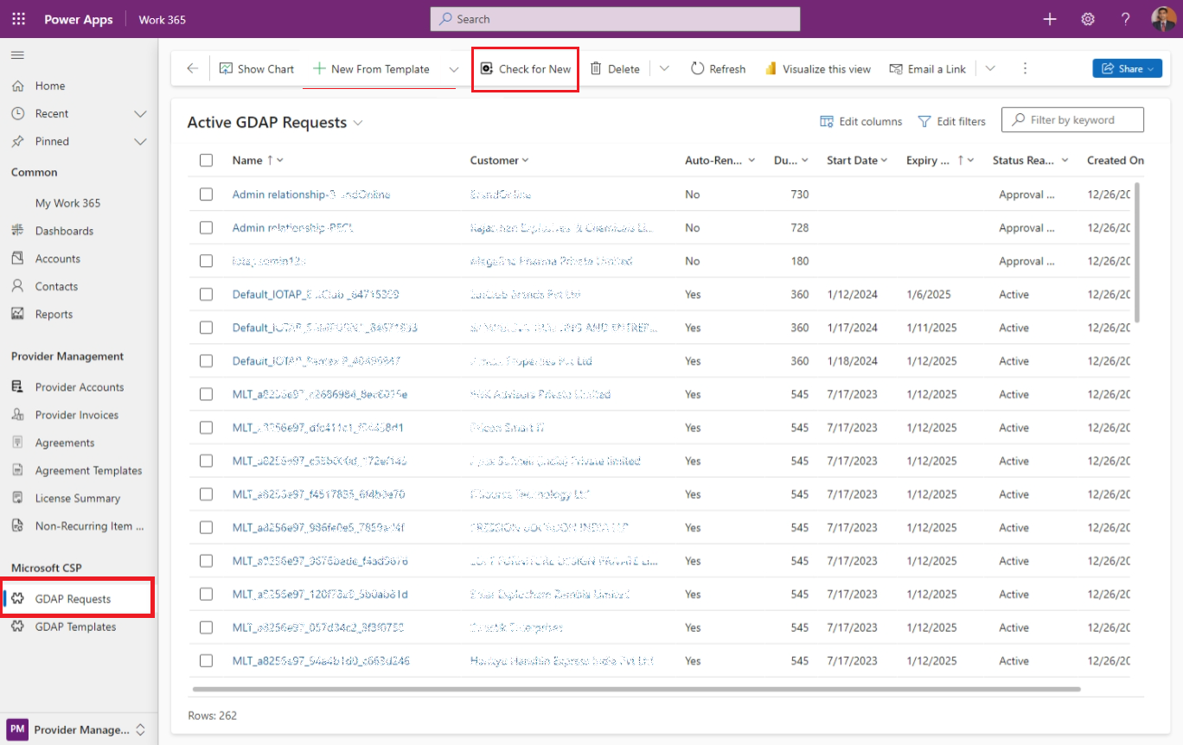Open the Status Rea... column header menu
The width and height of the screenshot is (1183, 745).
click(x=1030, y=160)
